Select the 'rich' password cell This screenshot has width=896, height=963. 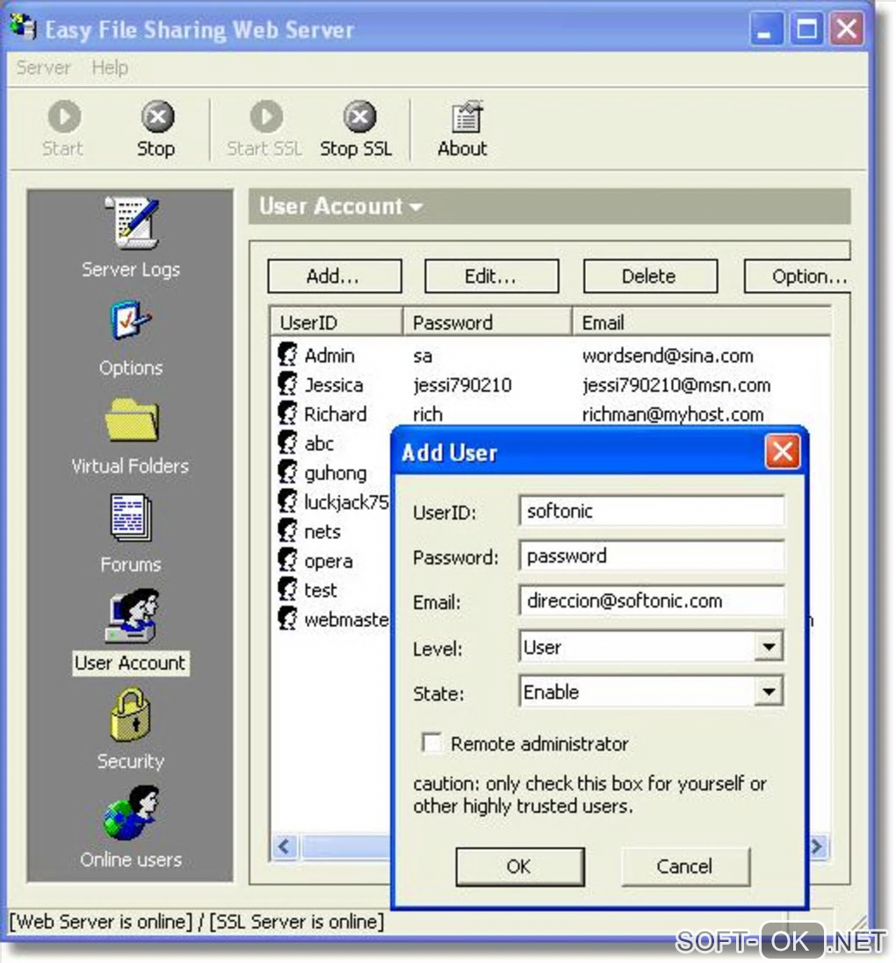coord(428,414)
